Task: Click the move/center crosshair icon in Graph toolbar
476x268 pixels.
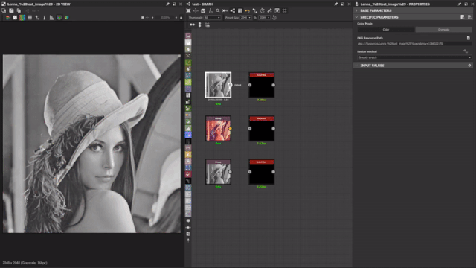Action: (196, 10)
